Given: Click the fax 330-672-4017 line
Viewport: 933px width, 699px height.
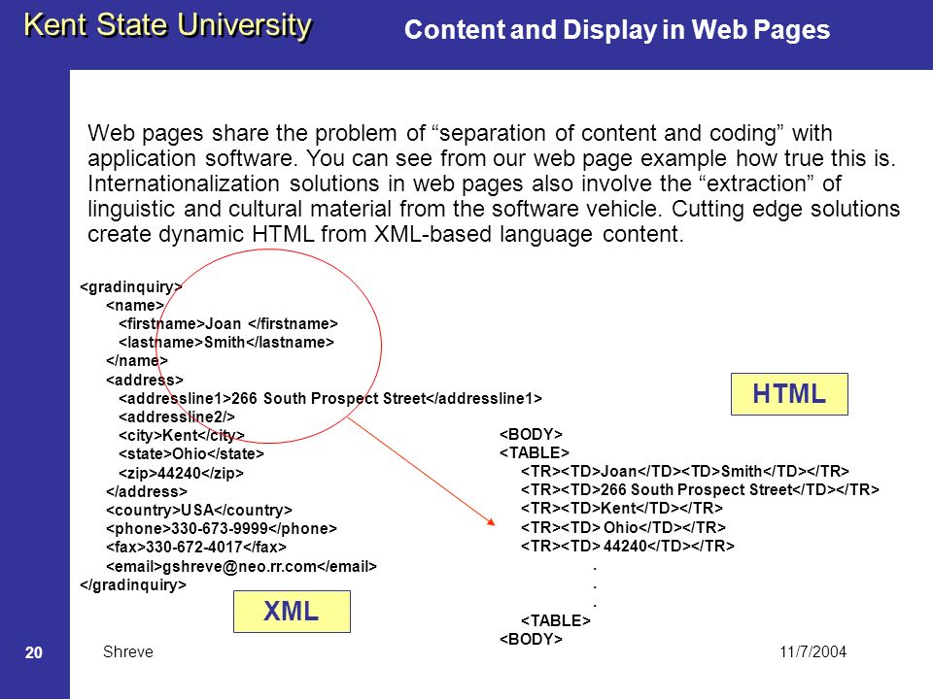Looking at the screenshot, I should pyautogui.click(x=196, y=547).
